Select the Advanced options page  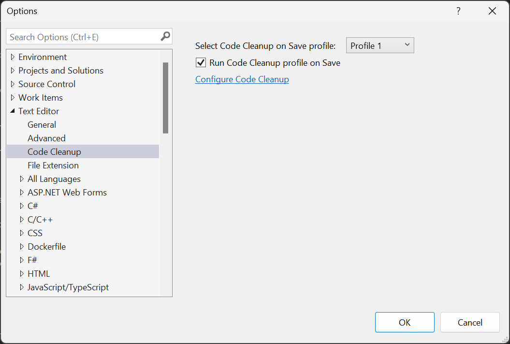tap(46, 138)
